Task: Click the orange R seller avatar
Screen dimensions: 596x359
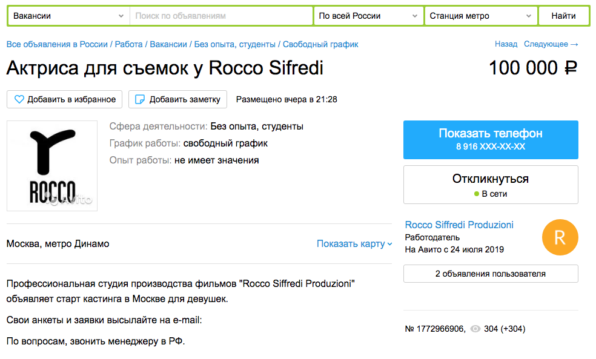Action: 560,237
